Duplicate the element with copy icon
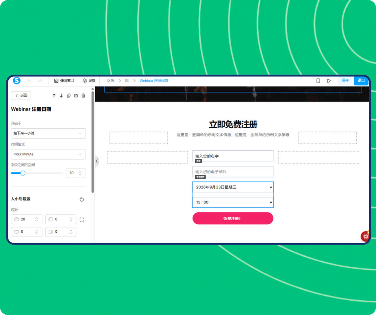Screen dimensions: 376x315 [68, 96]
